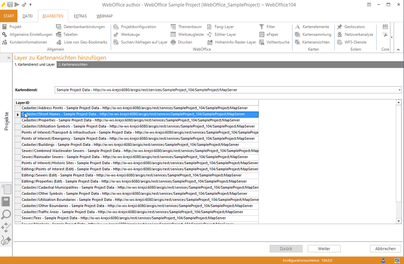404x264 pixels.
Task: Collapse the ribbon using the up arrow
Action: point(398,49)
